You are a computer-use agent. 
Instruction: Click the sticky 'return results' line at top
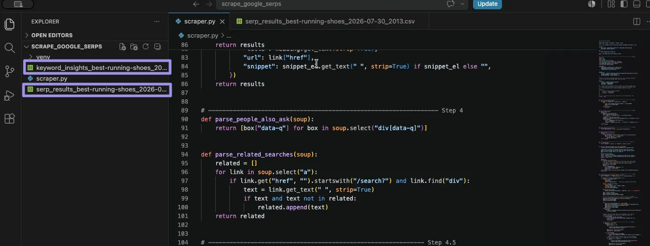240,45
